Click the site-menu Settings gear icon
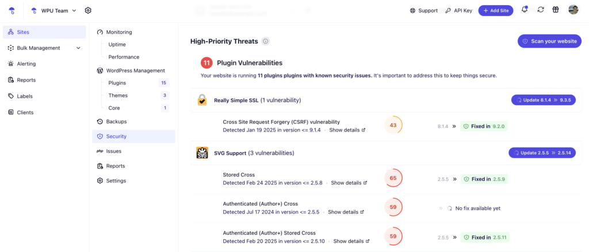Screen dimensions: 589x252 coord(100,180)
